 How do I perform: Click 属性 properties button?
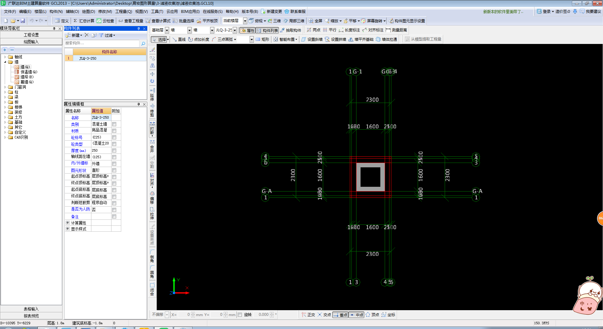[x=247, y=30]
